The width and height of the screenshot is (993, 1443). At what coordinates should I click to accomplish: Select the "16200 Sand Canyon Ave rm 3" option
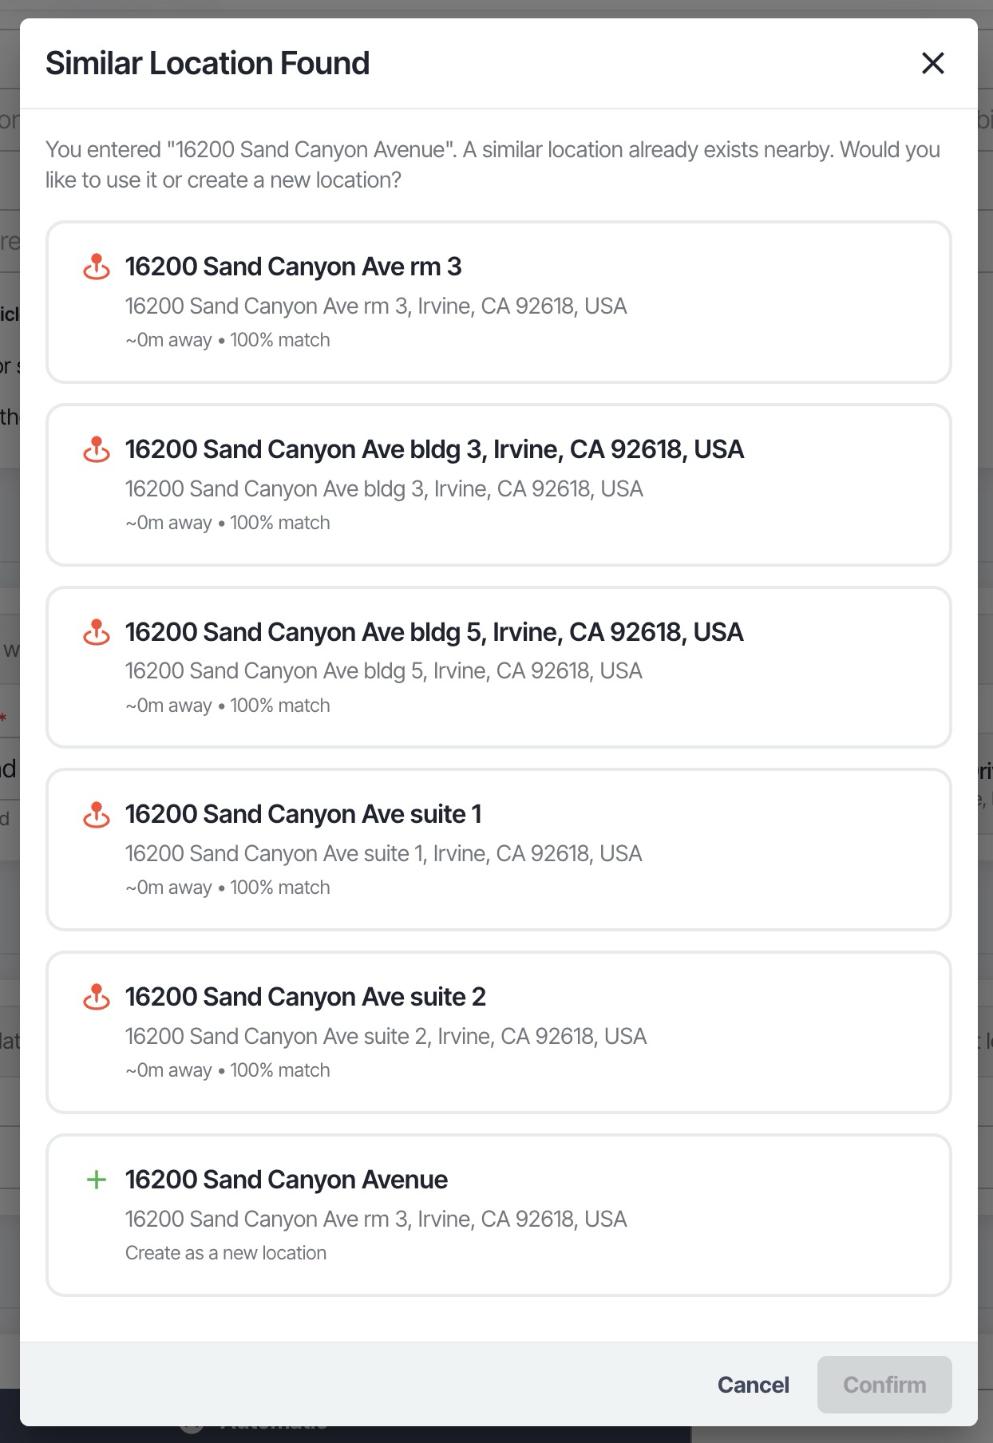click(293, 267)
